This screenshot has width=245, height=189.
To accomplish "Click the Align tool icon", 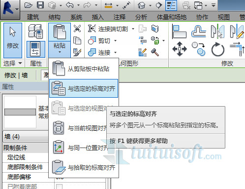I will (x=179, y=31).
